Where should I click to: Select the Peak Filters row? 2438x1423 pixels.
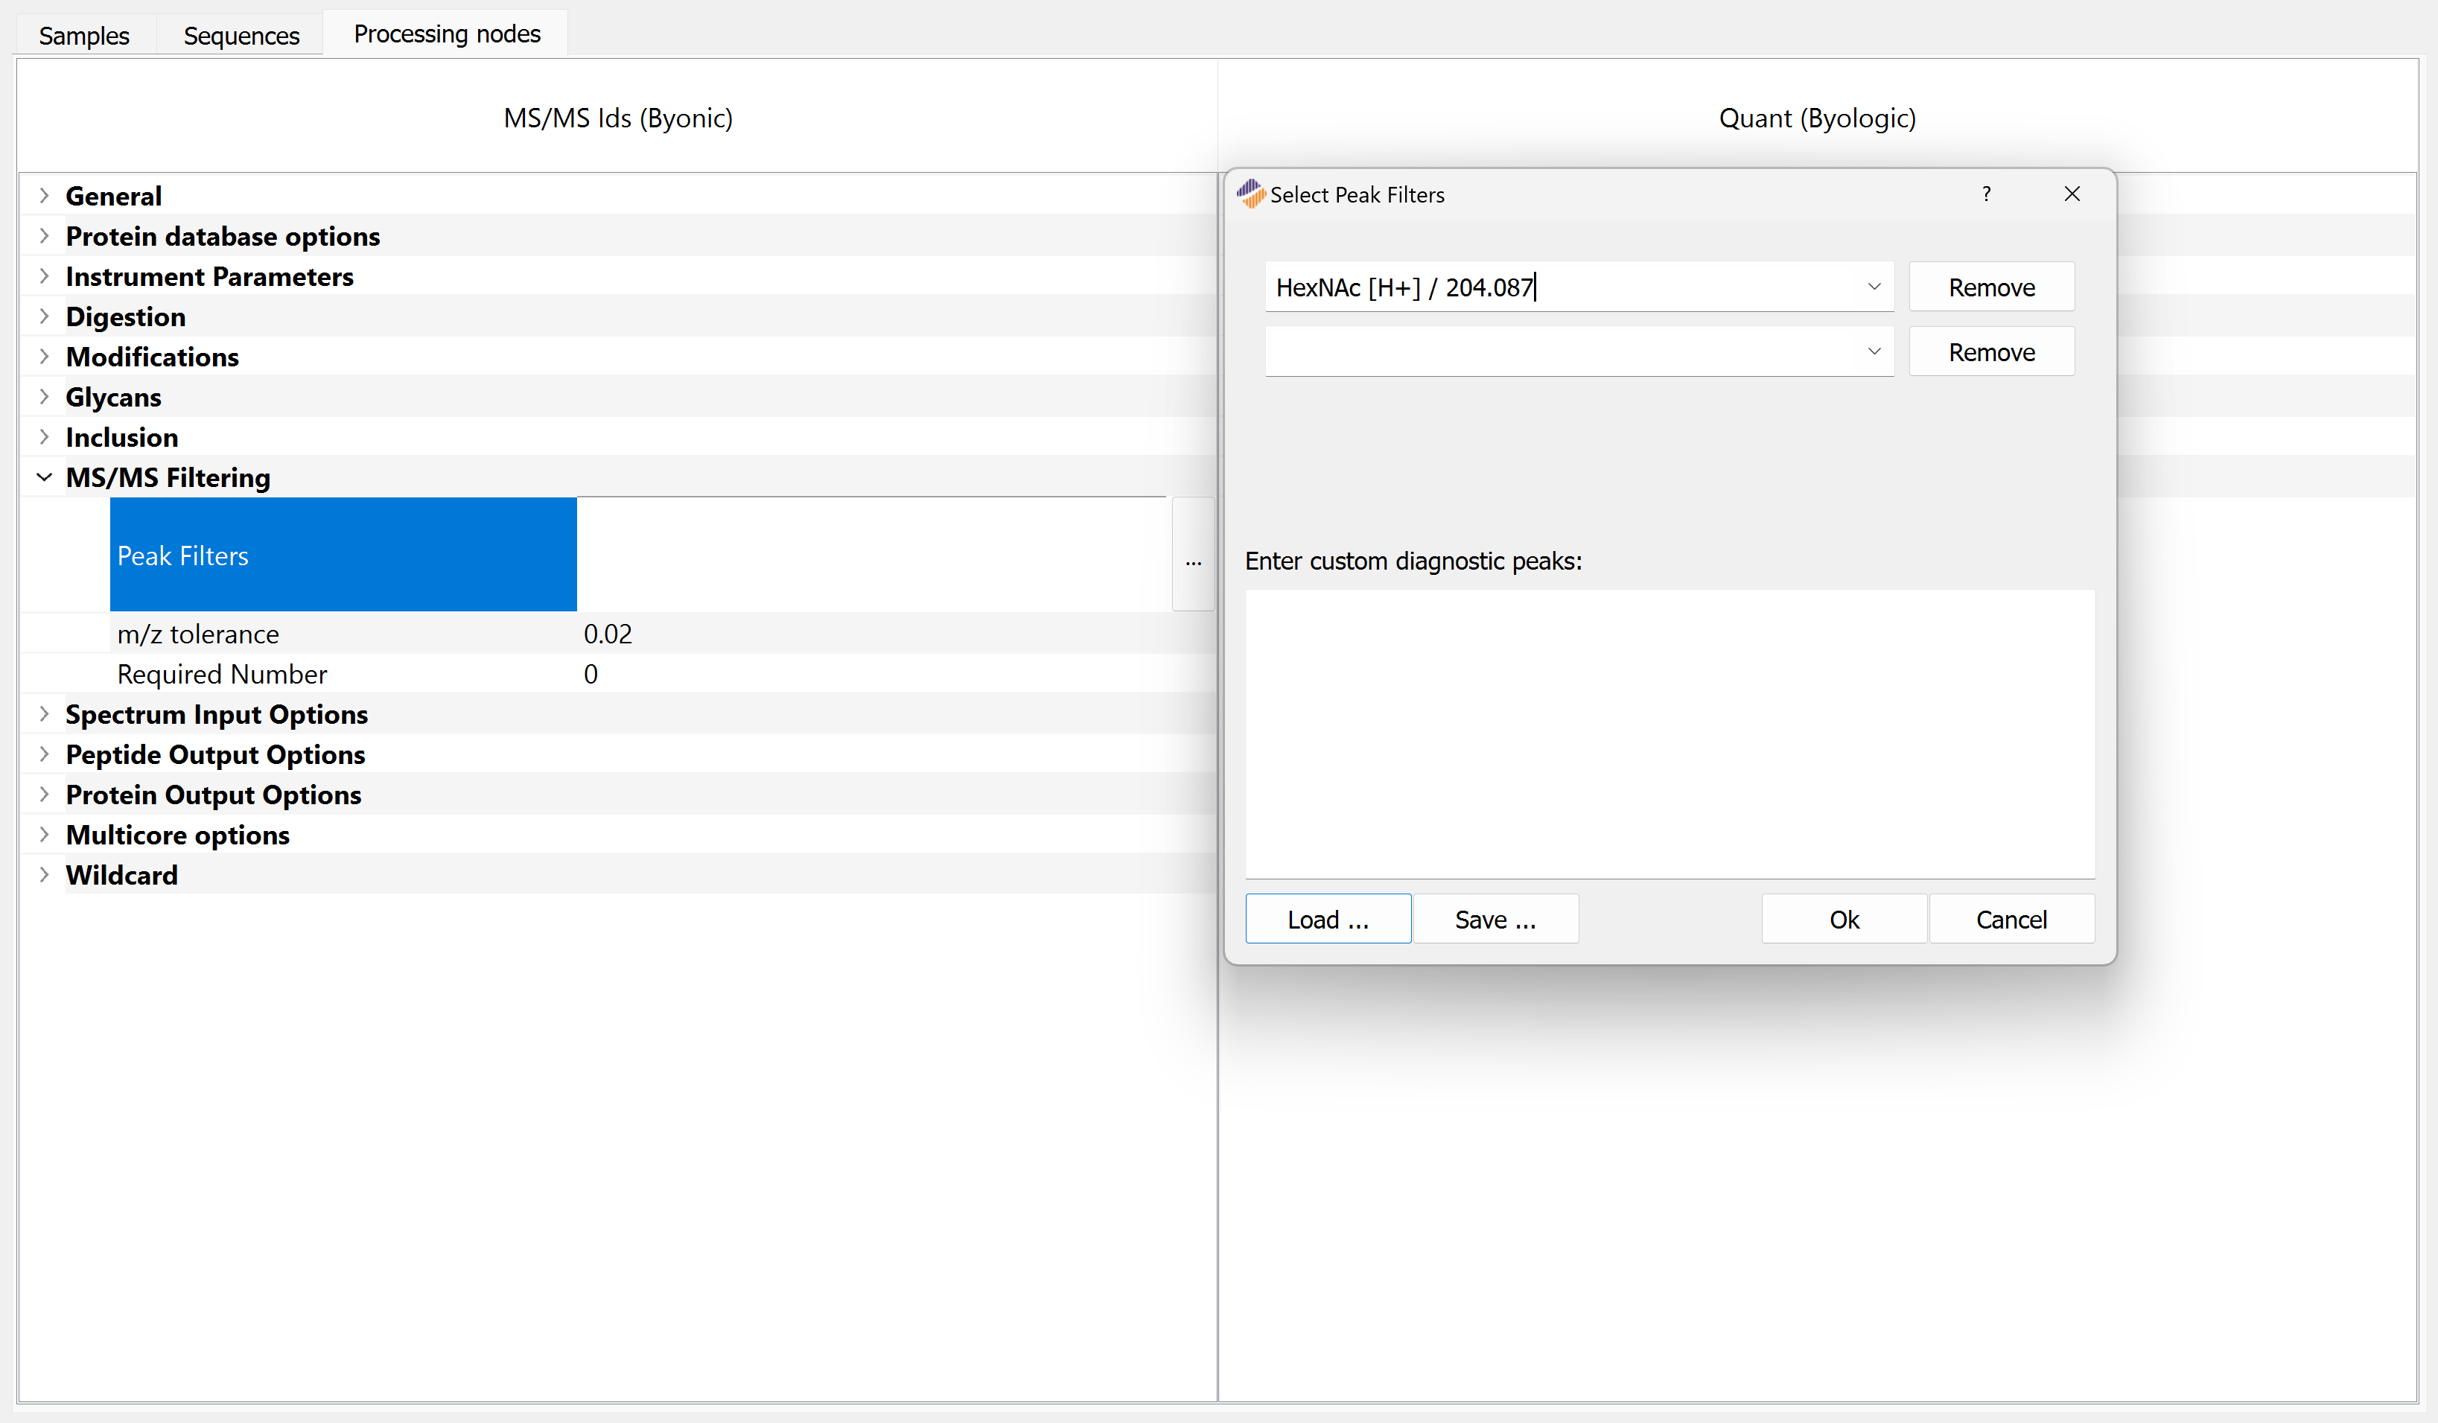coord(343,554)
